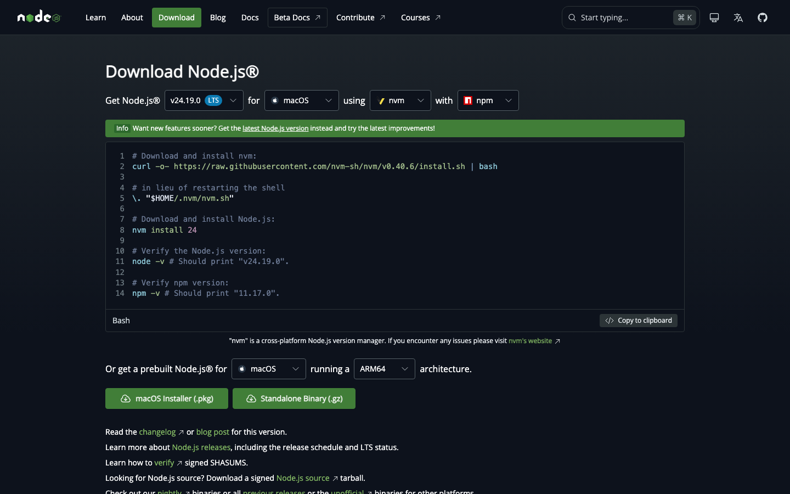Open the prebuilt macOS platform dropdown

coord(269,369)
